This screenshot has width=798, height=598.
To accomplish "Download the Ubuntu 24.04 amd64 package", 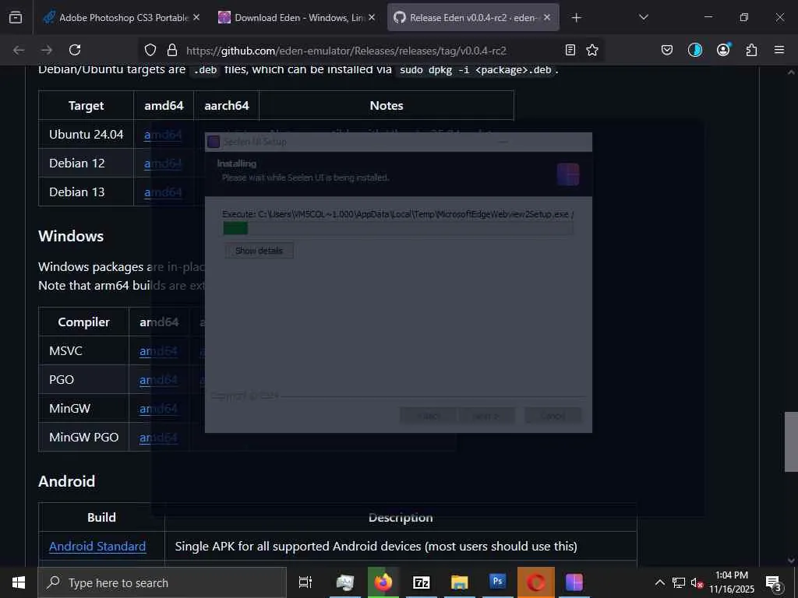I will 163,135.
